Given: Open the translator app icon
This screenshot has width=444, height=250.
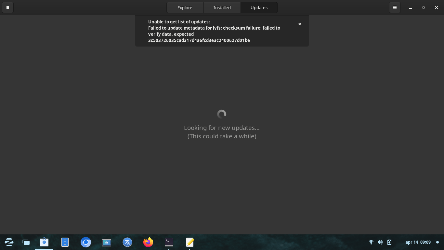Looking at the screenshot, I should pyautogui.click(x=127, y=242).
